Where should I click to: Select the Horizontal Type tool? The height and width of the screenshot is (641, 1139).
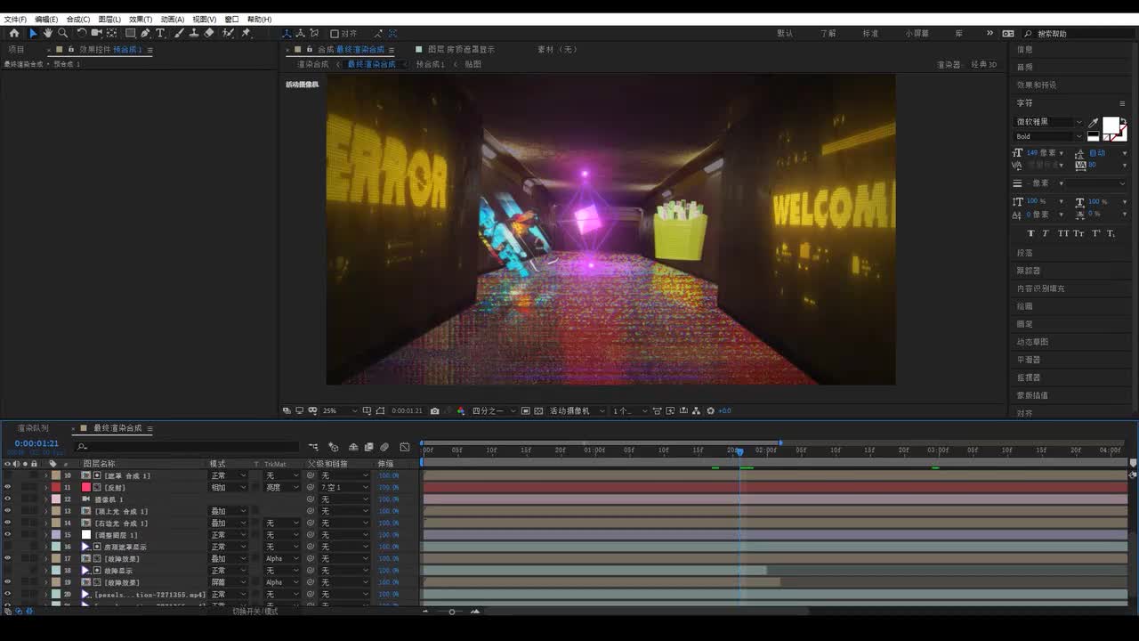click(x=160, y=33)
